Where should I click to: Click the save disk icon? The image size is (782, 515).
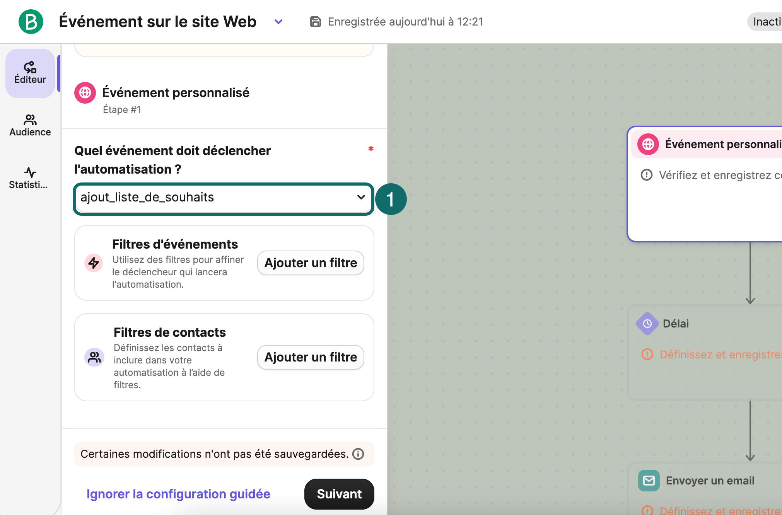tap(316, 22)
